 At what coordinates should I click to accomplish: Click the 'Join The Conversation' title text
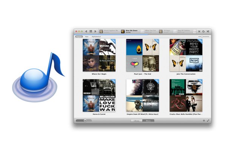(x=186, y=74)
